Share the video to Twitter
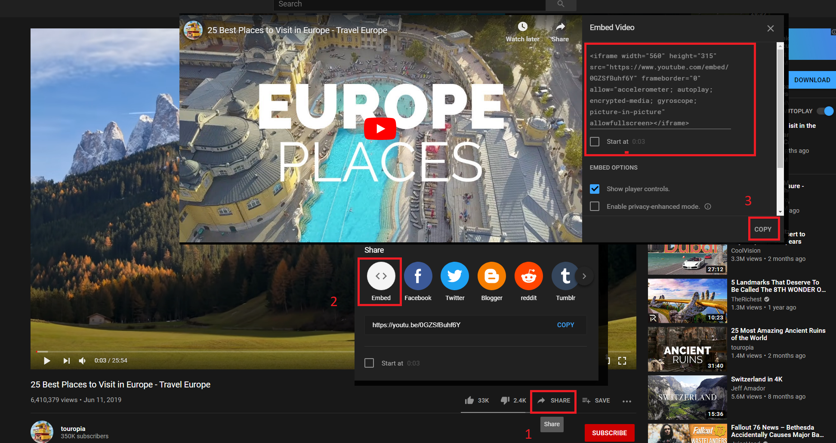The height and width of the screenshot is (443, 836). point(454,276)
